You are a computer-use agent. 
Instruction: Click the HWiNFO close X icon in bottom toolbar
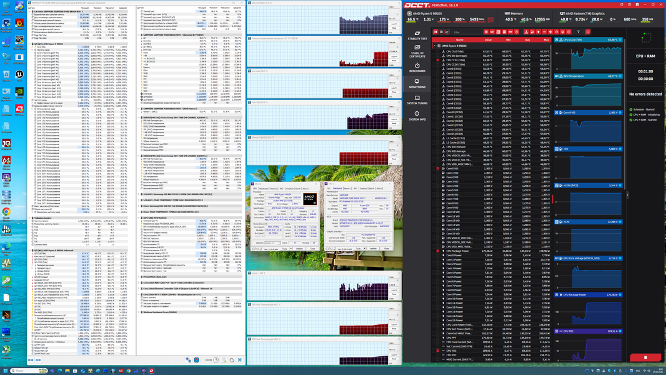coord(240,360)
